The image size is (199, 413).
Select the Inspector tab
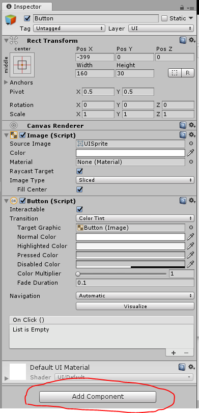[x=26, y=7]
